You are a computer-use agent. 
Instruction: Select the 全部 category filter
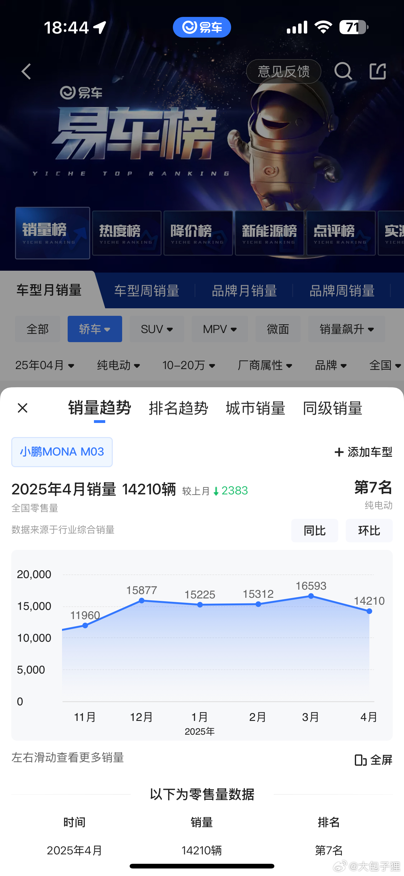(x=37, y=329)
